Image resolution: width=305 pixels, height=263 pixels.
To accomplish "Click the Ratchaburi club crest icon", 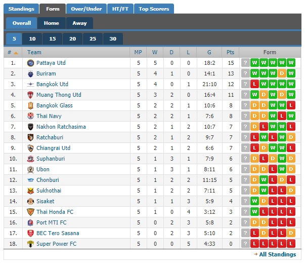I will (x=30, y=138).
